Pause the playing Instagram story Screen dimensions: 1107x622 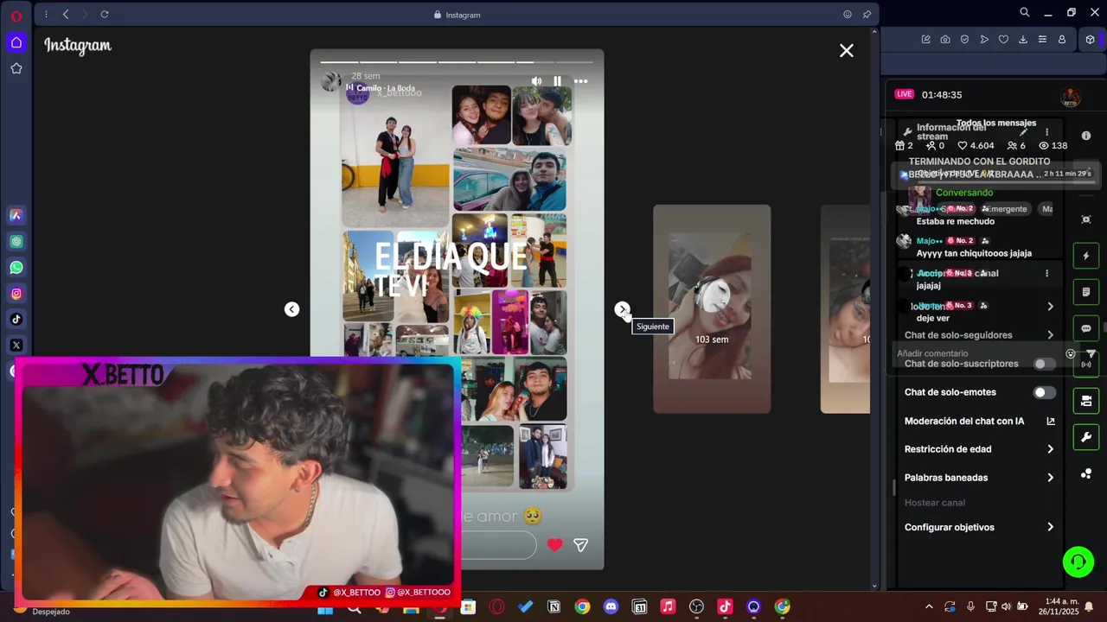click(x=557, y=81)
